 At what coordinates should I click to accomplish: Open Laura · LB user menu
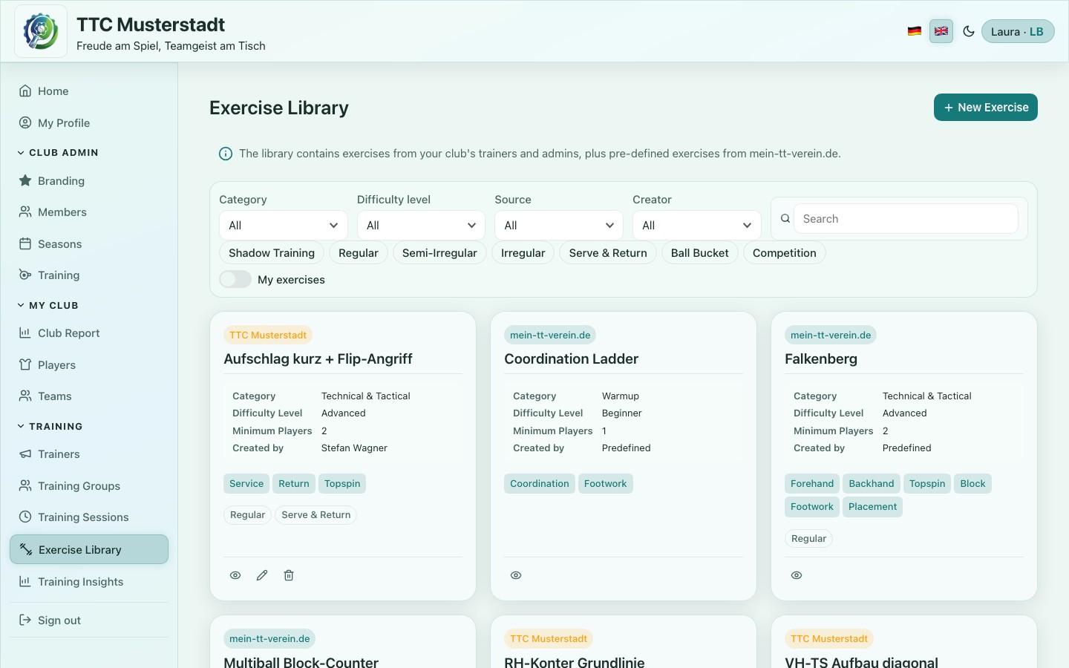[x=1018, y=31]
